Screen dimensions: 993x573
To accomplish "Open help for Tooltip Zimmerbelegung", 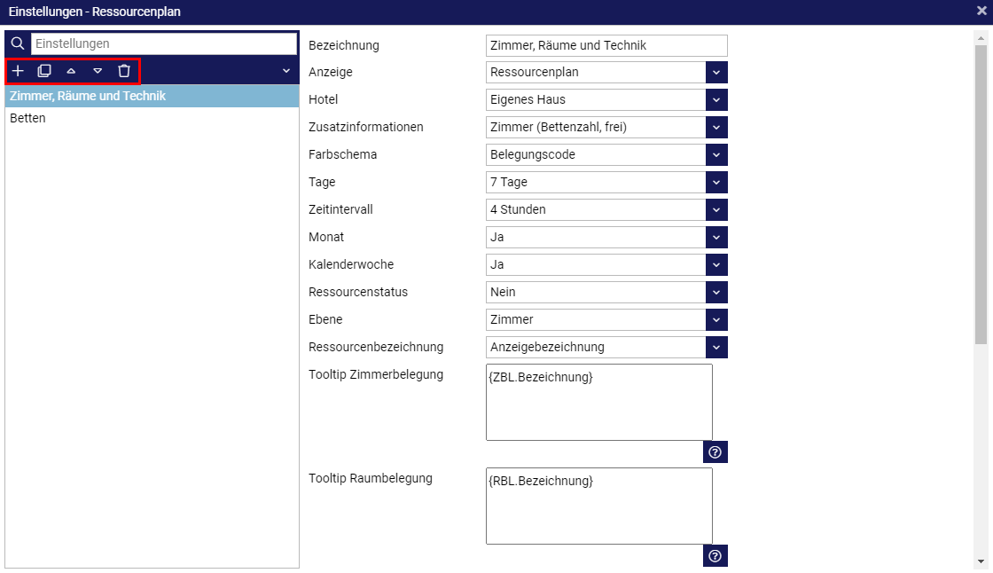I will 715,452.
